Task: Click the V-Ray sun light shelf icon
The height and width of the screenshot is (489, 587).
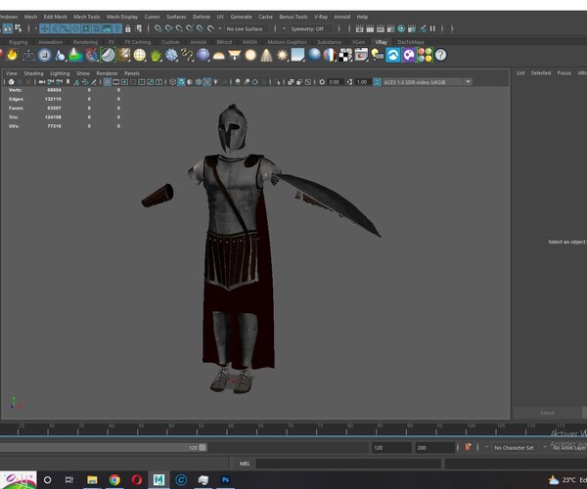Action: point(283,55)
